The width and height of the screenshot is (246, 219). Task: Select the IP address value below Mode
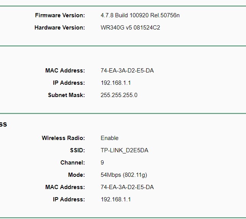tap(116, 199)
